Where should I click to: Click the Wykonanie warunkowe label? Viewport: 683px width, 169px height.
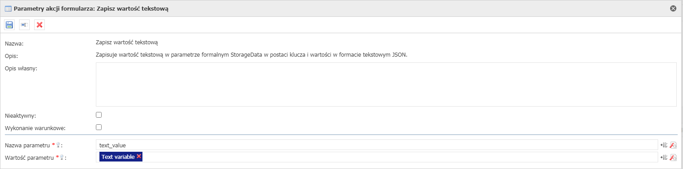pos(35,128)
